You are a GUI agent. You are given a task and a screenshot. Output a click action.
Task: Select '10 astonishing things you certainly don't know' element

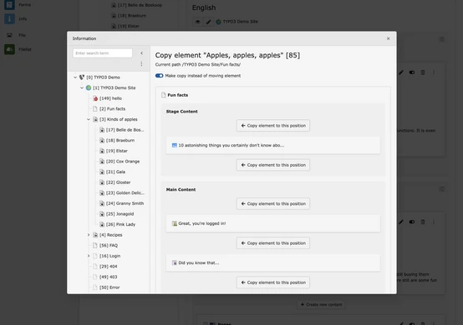pyautogui.click(x=273, y=146)
